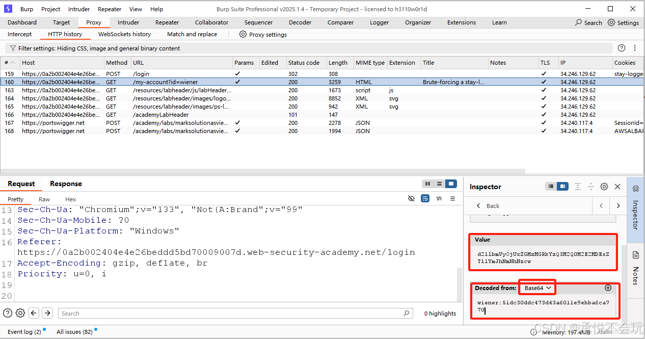Dock the Inspector on the left layout
This screenshot has width=645, height=339.
coord(551,187)
